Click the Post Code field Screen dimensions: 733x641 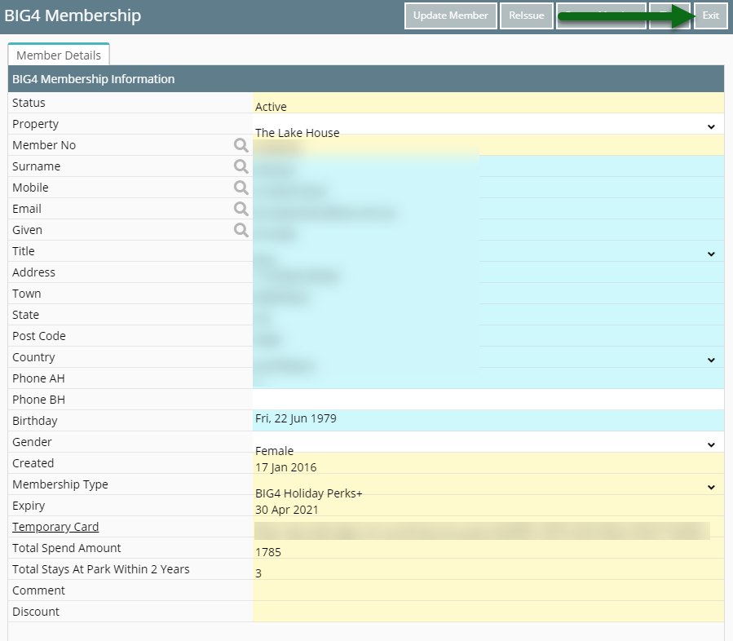488,336
